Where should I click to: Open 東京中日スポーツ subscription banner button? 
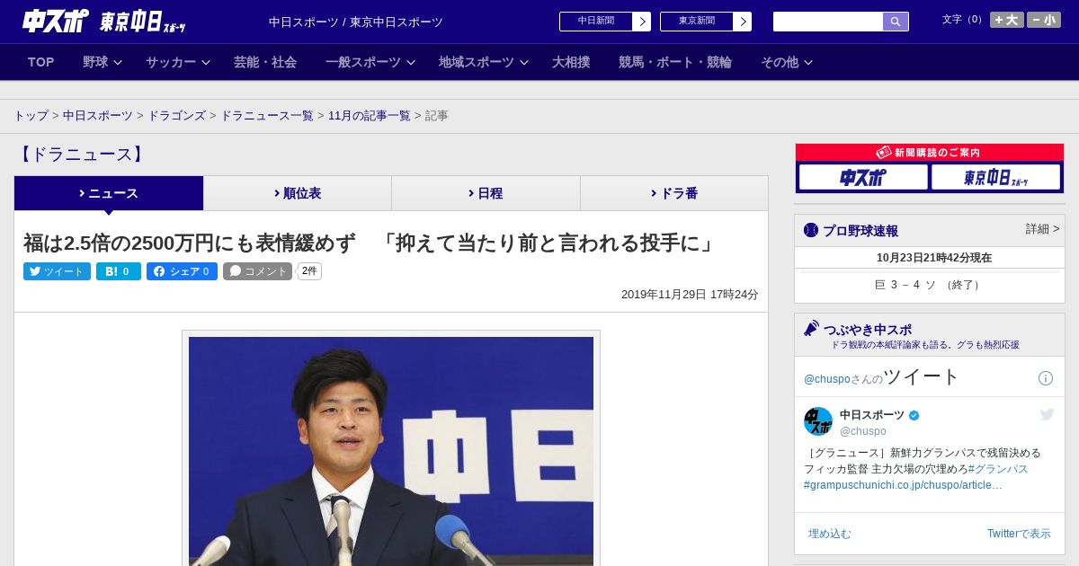tap(995, 178)
